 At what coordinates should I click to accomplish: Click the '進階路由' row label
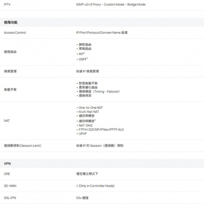point(10,52)
